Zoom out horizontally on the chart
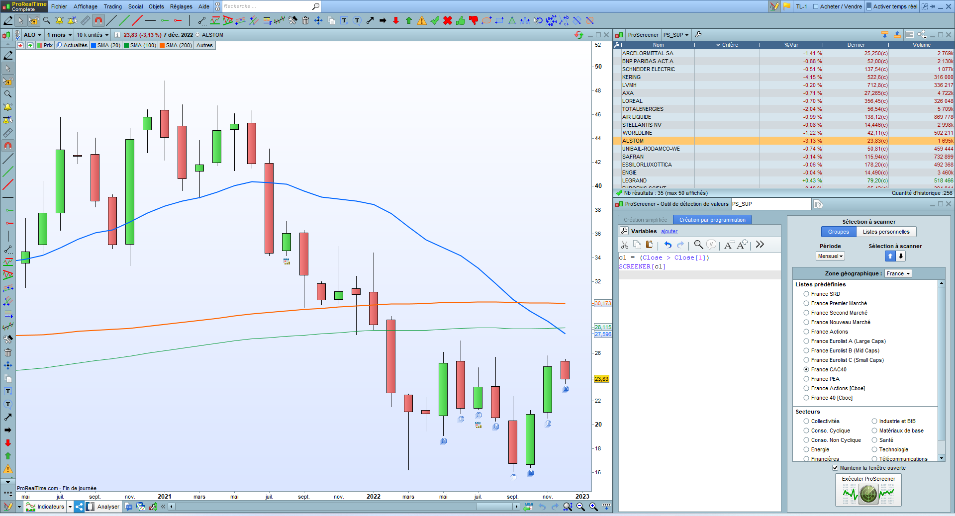Screen dimensions: 955x516 pos(580,507)
